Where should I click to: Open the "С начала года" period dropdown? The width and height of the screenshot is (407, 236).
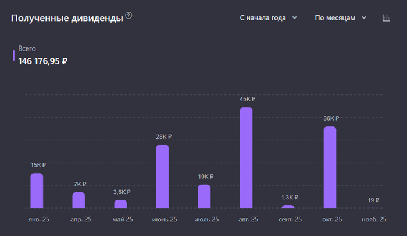coord(268,18)
